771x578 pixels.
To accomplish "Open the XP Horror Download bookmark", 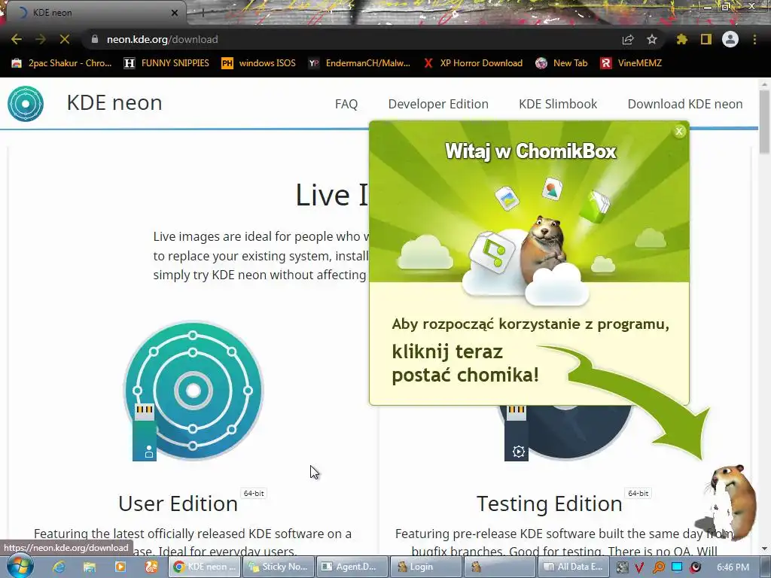I will [473, 63].
